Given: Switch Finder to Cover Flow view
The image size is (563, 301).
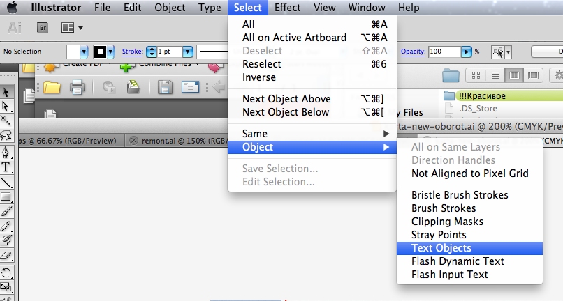Looking at the screenshot, I should coord(534,75).
